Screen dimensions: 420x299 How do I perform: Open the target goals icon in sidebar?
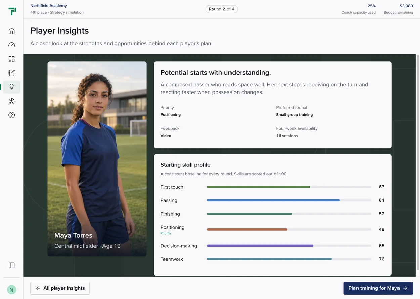coord(12,101)
